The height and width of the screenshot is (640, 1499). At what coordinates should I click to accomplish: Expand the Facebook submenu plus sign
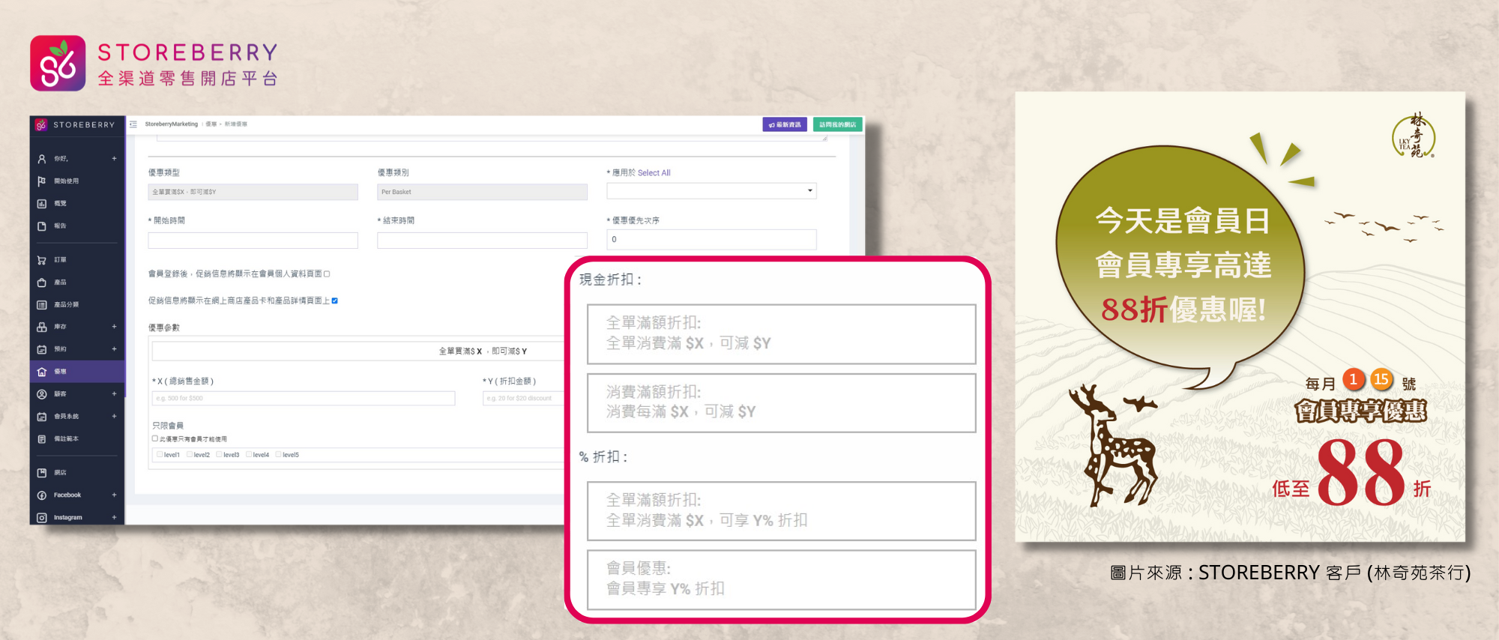(x=115, y=495)
